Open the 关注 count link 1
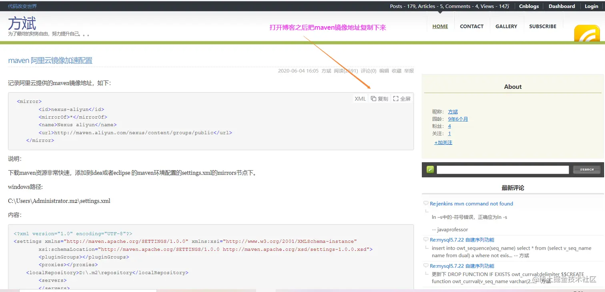Screen dimensions: 605x292 [x=449, y=133]
